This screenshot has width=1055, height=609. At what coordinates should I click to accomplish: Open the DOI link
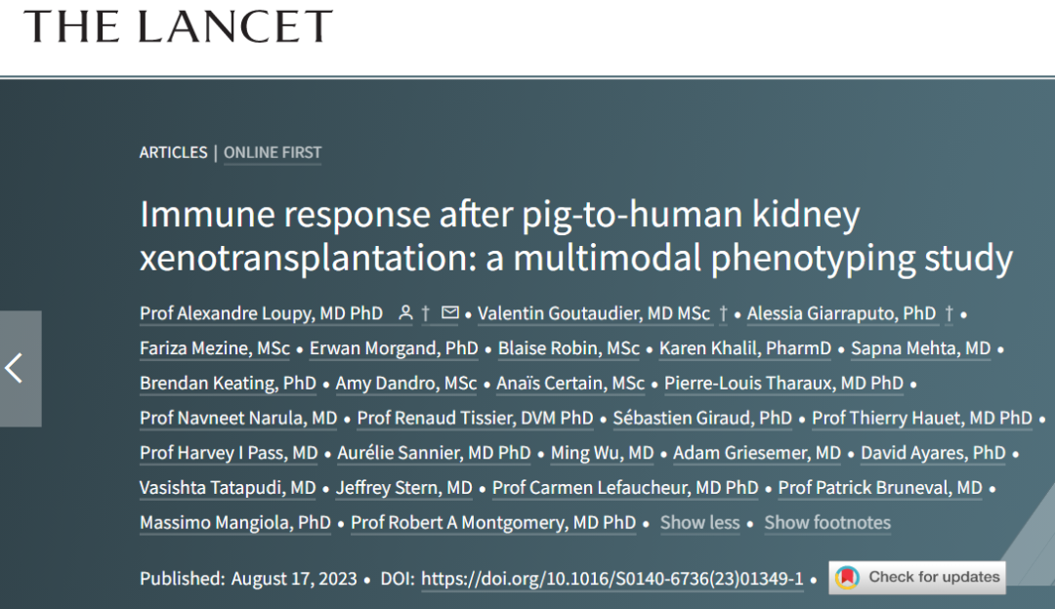pyautogui.click(x=612, y=578)
